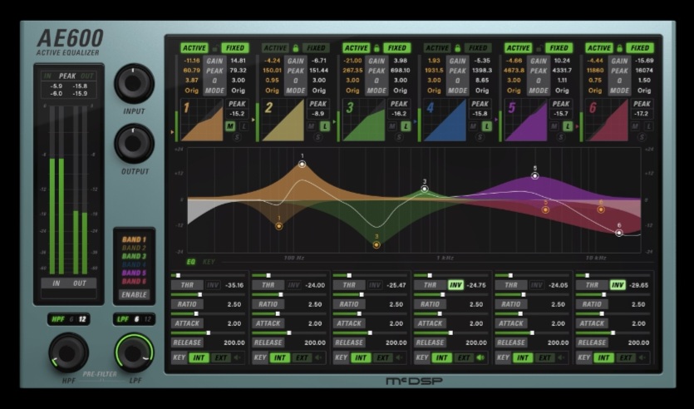Viewport: 694px width, 409px height.
Task: Toggle the FIXED button on band 4
Action: click(x=478, y=48)
